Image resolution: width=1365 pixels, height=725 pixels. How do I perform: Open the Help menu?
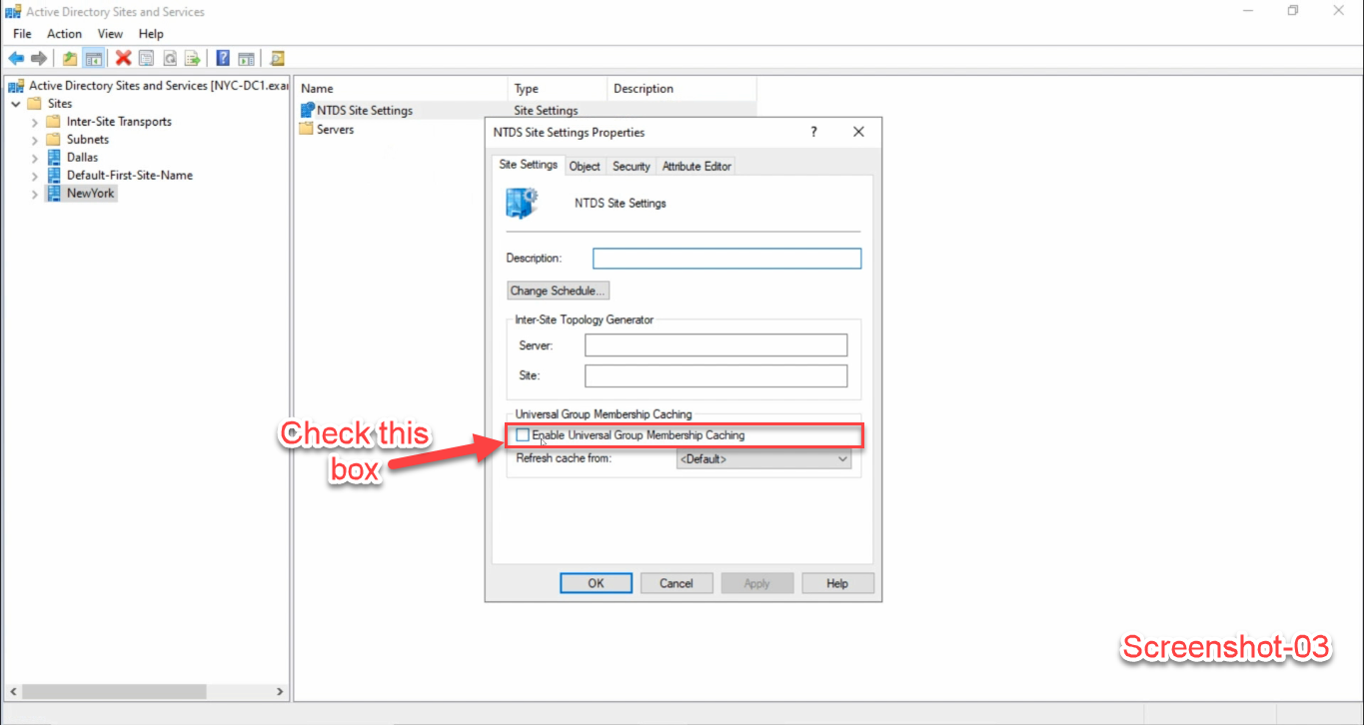coord(151,34)
